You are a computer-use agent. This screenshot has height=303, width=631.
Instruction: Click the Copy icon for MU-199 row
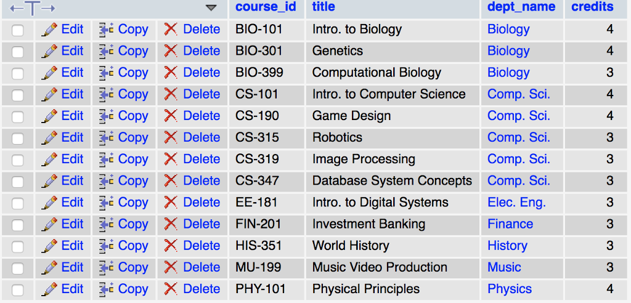click(x=106, y=267)
